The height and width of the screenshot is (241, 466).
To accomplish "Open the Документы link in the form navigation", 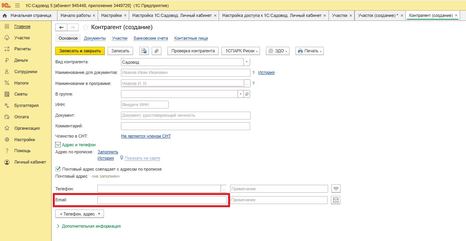I will point(95,38).
